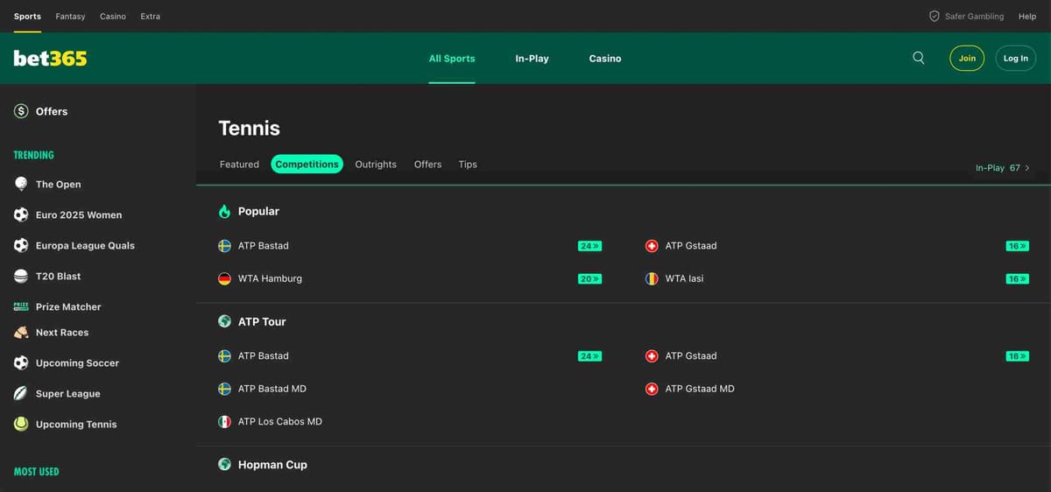
Task: Click the globe icon beside ATP Tour
Action: tap(224, 321)
